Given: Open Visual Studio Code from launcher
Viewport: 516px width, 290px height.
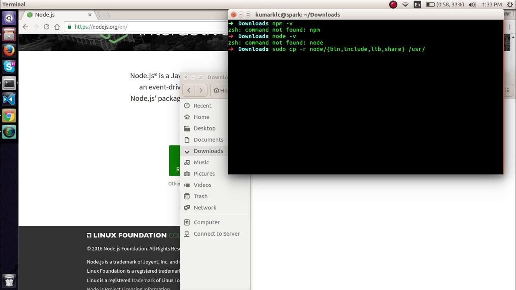Looking at the screenshot, I should (x=9, y=99).
